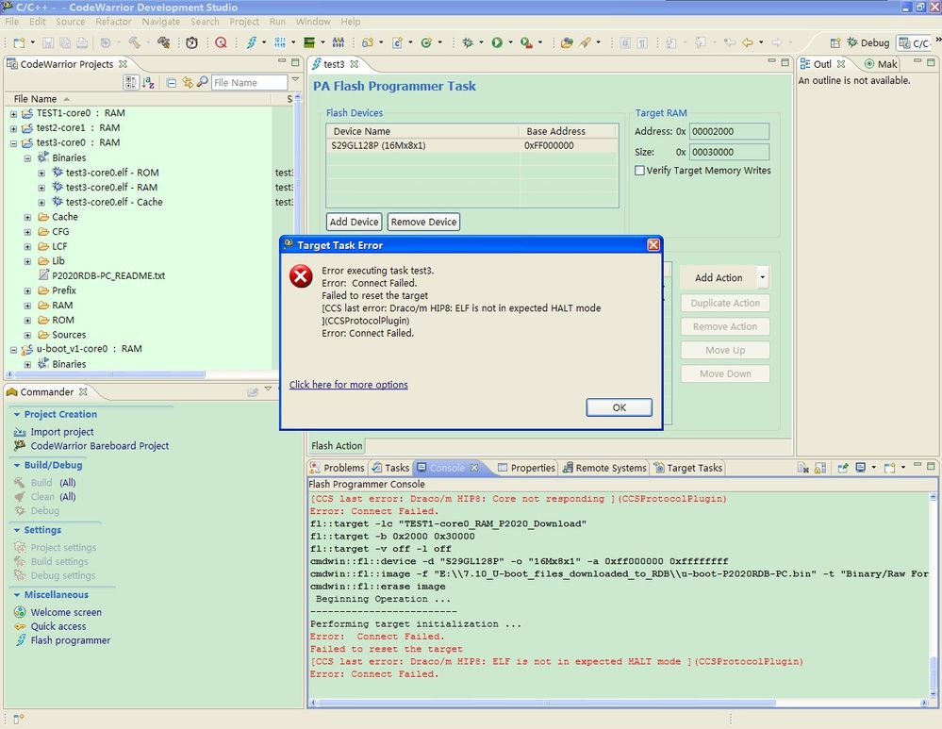Click the Flash Programmer lightning icon in toolbar
This screenshot has width=942, height=729.
(x=251, y=42)
